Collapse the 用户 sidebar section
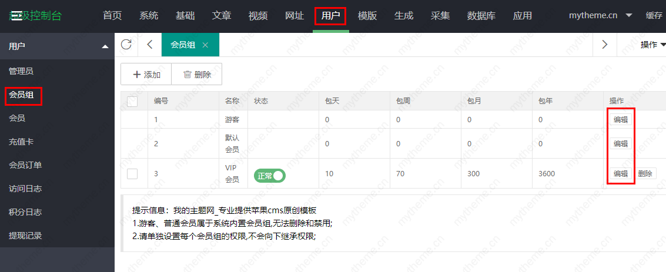 (x=105, y=46)
